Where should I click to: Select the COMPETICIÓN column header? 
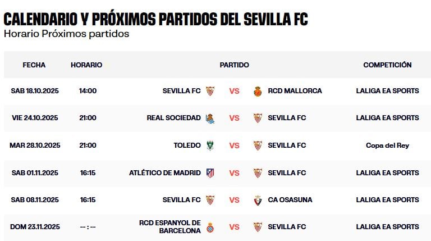point(387,65)
